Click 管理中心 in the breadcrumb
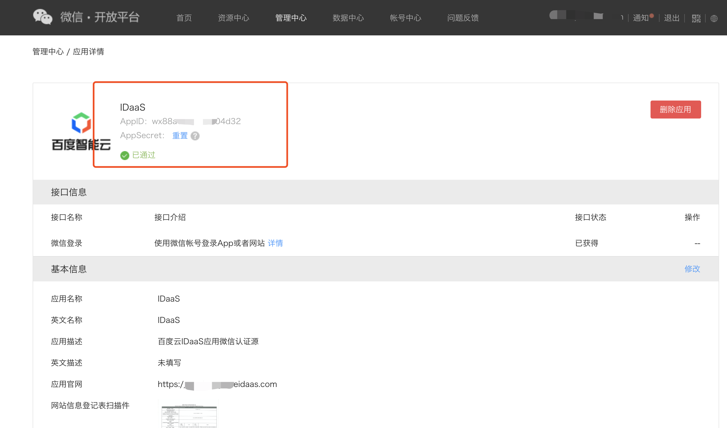The image size is (727, 428). click(48, 52)
